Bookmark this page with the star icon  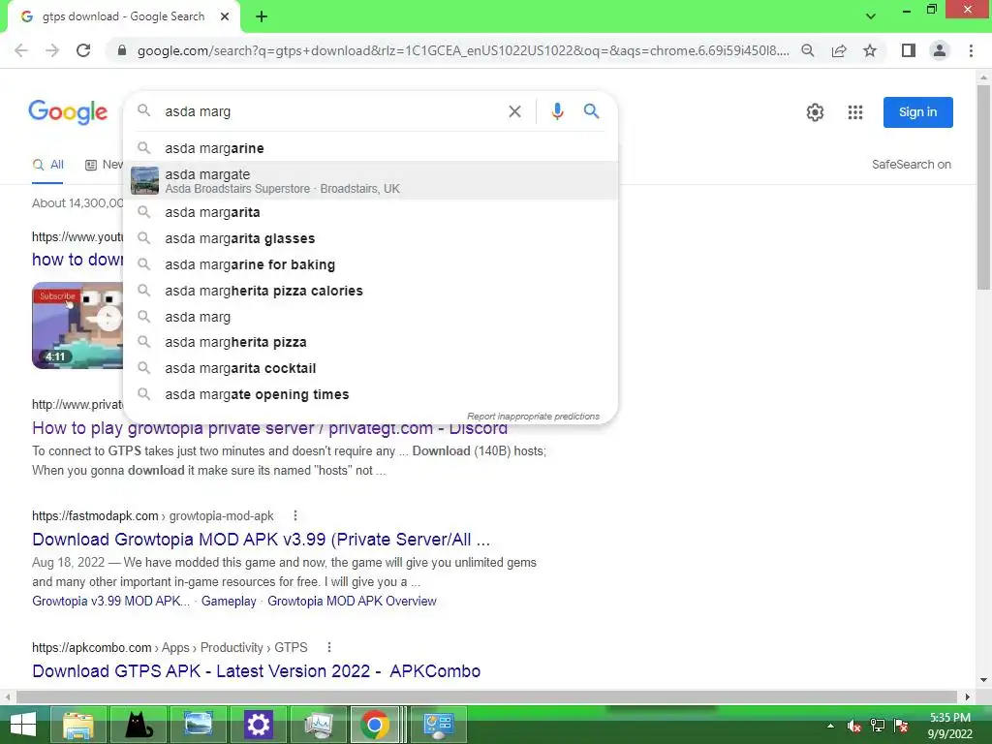pos(870,50)
